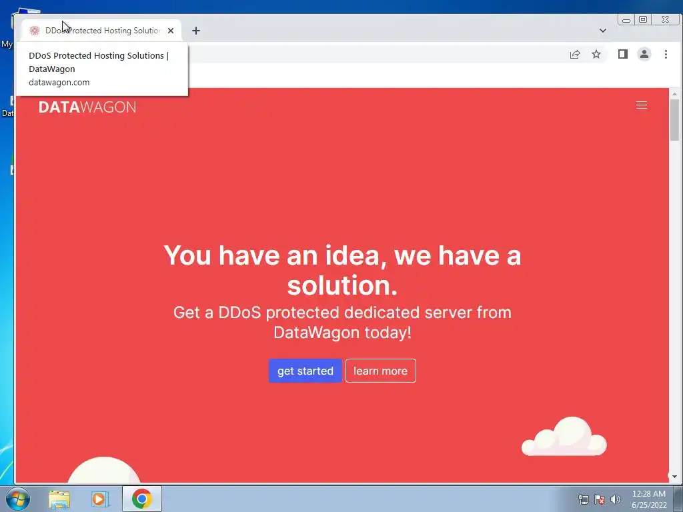
Task: Click the get started button
Action: click(x=305, y=371)
